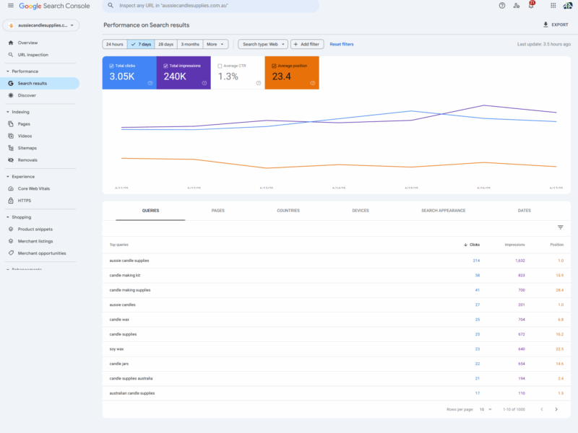
Task: Open the users and permissions icon
Action: point(517,6)
